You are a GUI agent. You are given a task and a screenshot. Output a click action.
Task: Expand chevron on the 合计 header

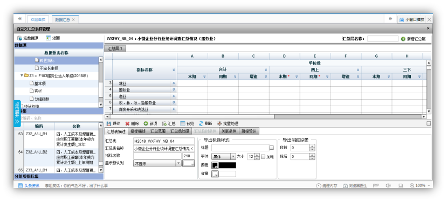click(x=266, y=69)
